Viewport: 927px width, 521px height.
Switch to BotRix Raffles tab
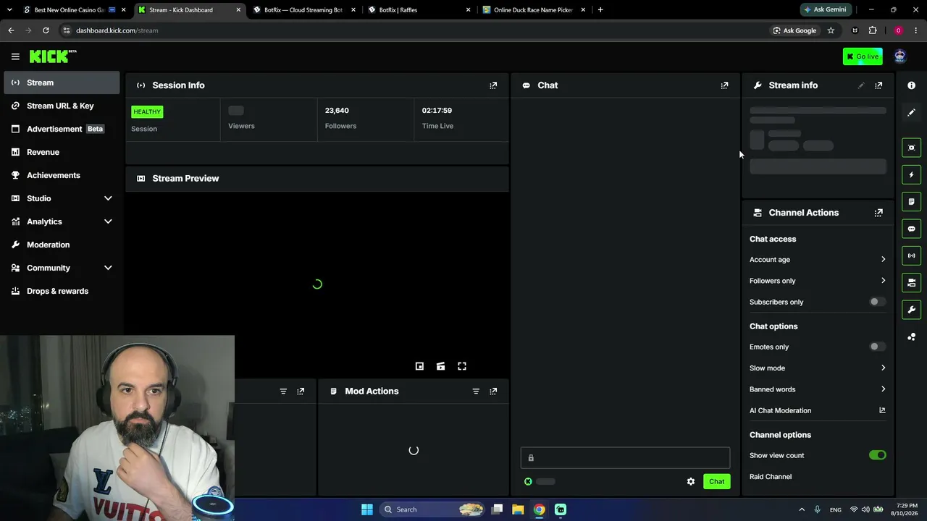point(419,10)
